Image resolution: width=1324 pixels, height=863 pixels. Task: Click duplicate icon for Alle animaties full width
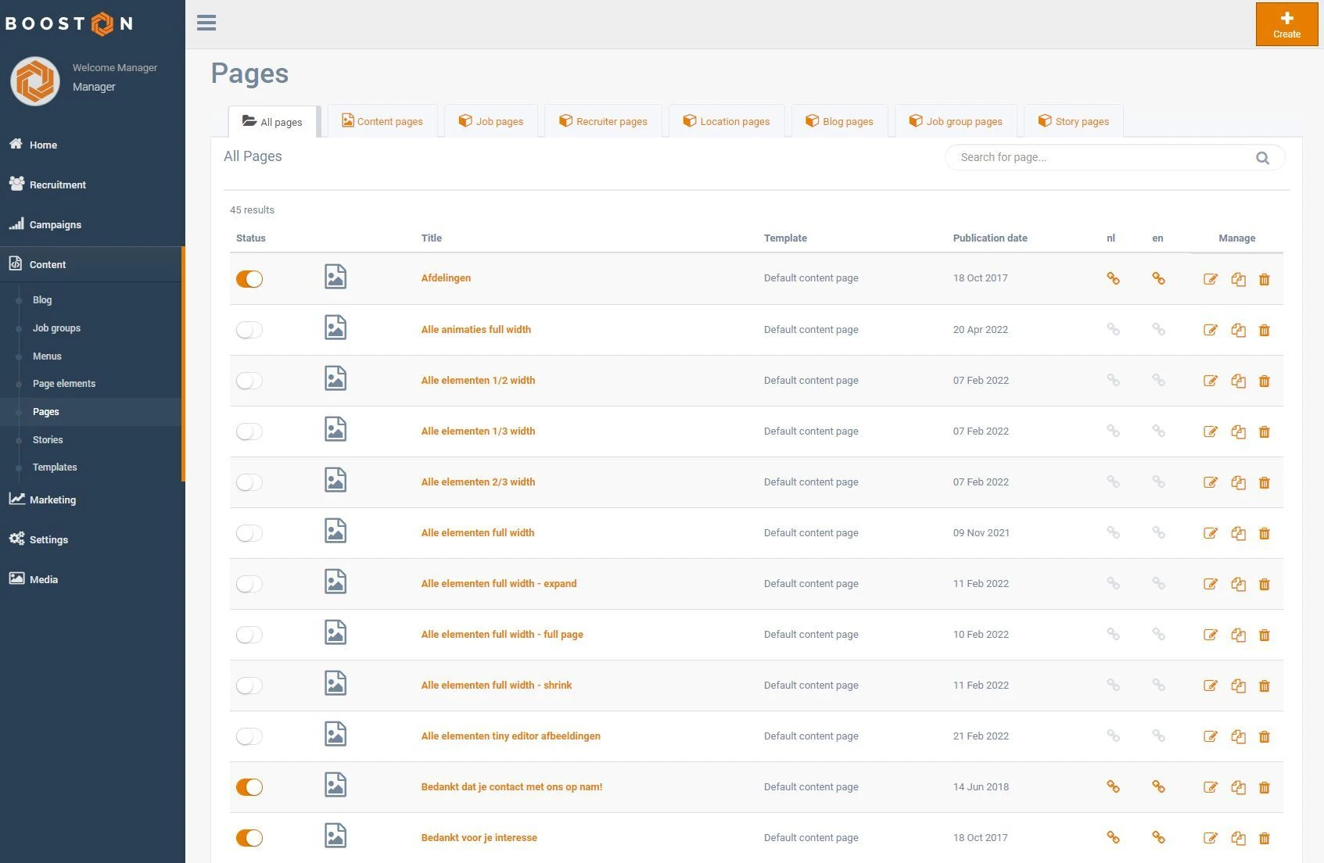click(x=1238, y=330)
